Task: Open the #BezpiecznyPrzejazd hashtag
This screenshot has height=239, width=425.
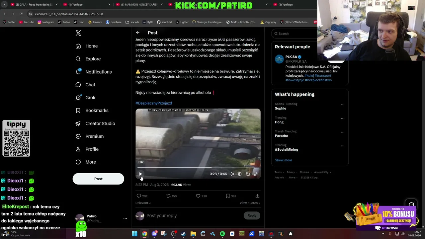Action: (154, 103)
